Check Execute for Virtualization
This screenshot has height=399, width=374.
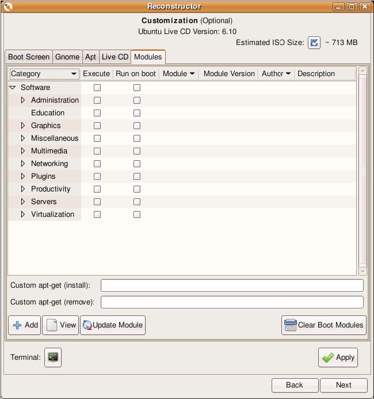[x=97, y=214]
